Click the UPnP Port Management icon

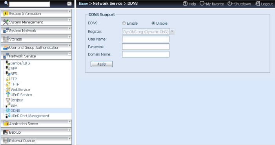click(x=8, y=116)
